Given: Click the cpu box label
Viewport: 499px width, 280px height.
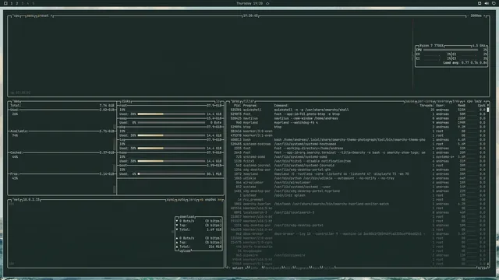Looking at the screenshot, I should 16,16.
